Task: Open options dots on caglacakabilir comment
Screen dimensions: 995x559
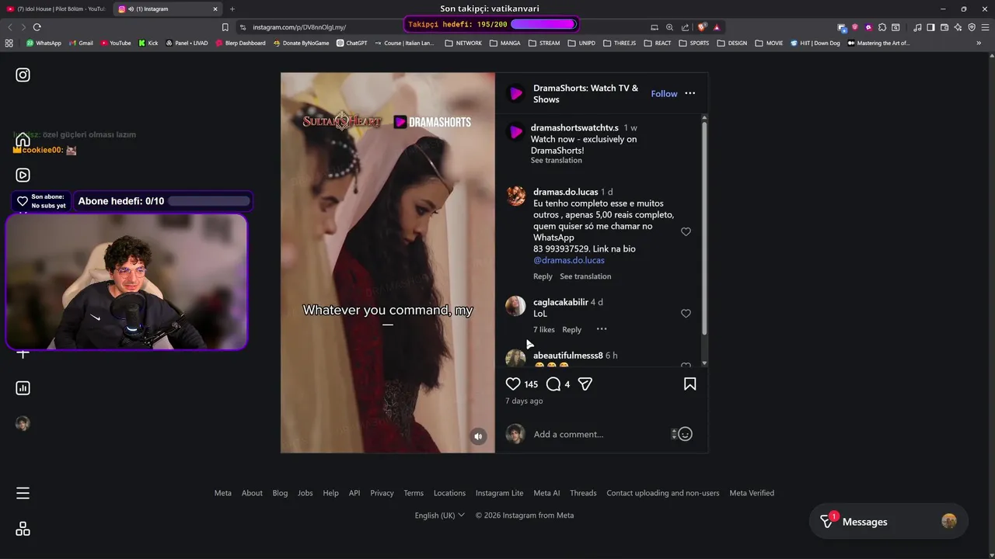Action: [601, 329]
